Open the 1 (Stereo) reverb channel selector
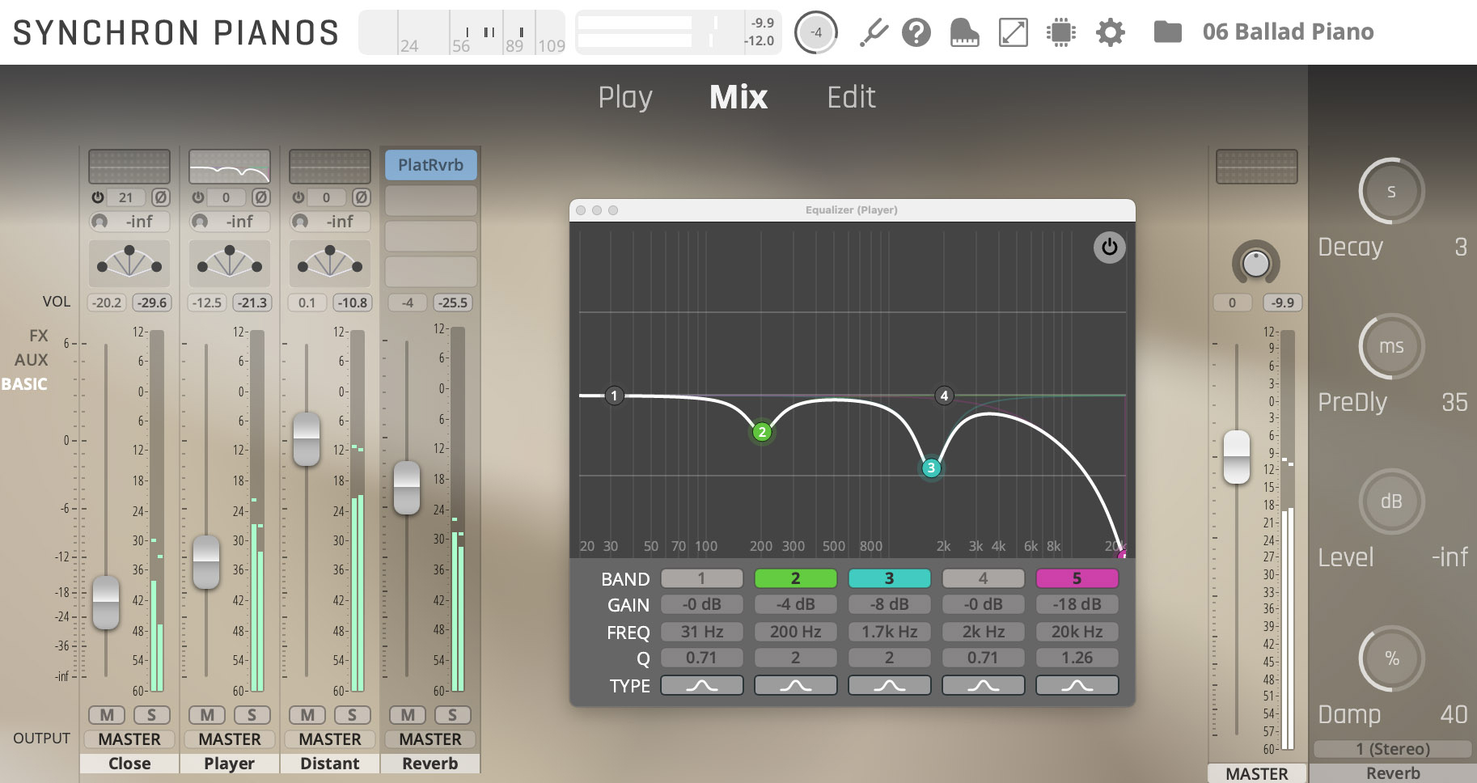 point(1393,749)
